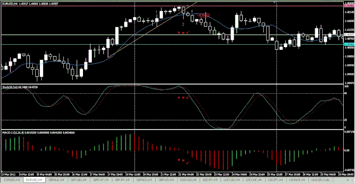Click the red check marks in Stochastic panel
355x184 pixels.
(183, 98)
